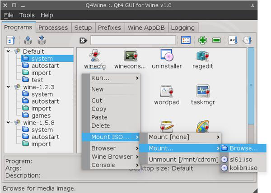The height and width of the screenshot is (193, 271).
Task: Click the clock sort-by-date icon
Action: click(248, 41)
